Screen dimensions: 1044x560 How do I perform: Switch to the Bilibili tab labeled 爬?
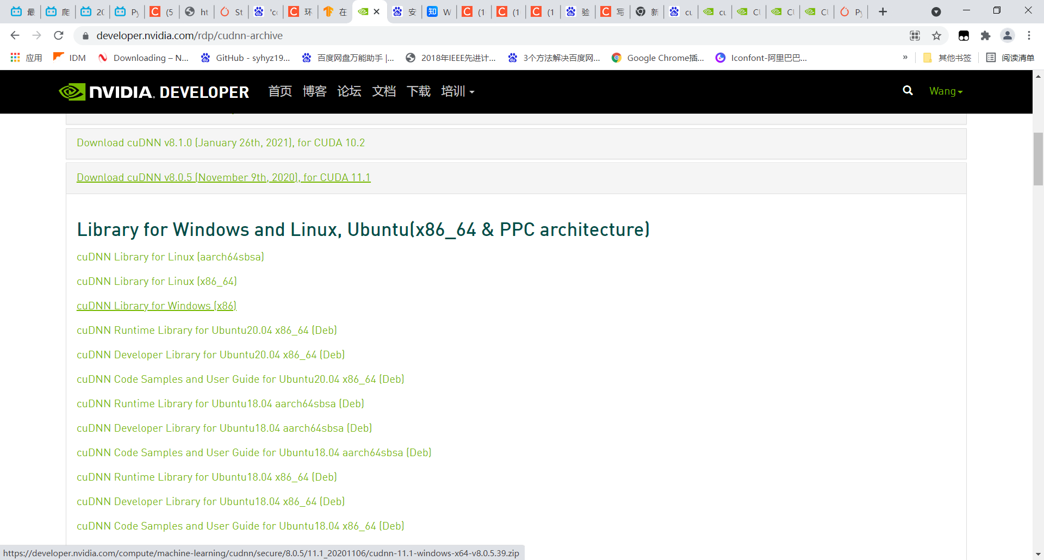[x=58, y=11]
